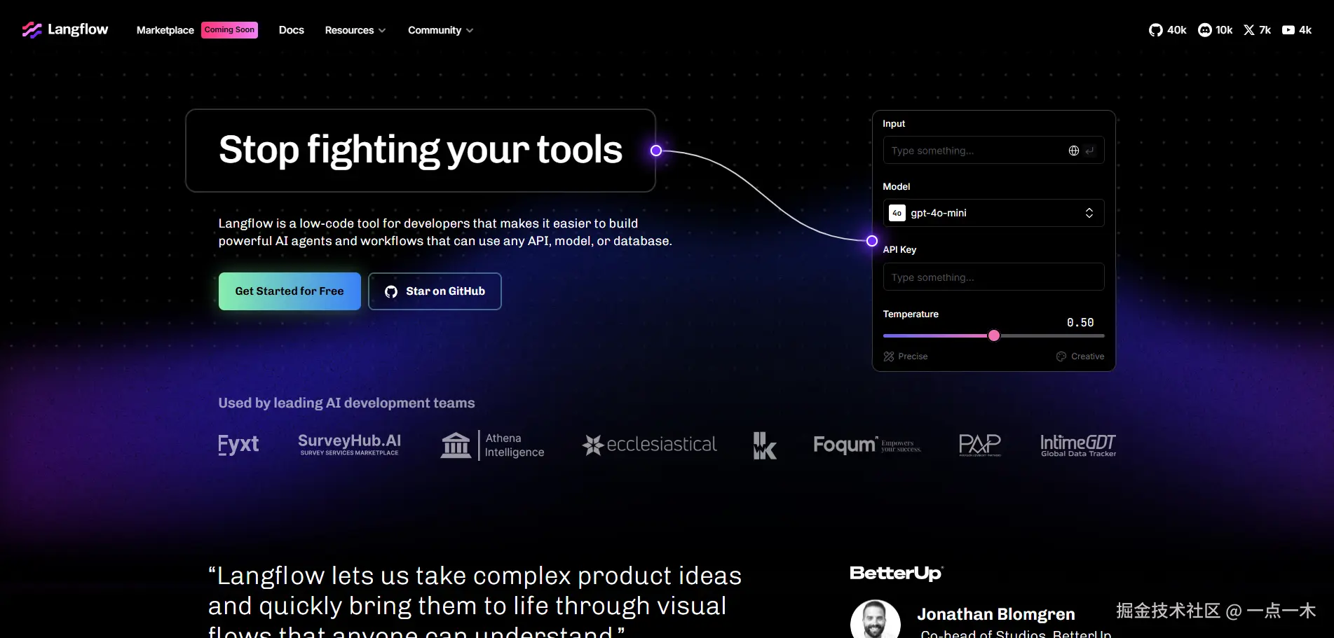Focus the Input text field
This screenshot has width=1334, height=638.
[993, 150]
